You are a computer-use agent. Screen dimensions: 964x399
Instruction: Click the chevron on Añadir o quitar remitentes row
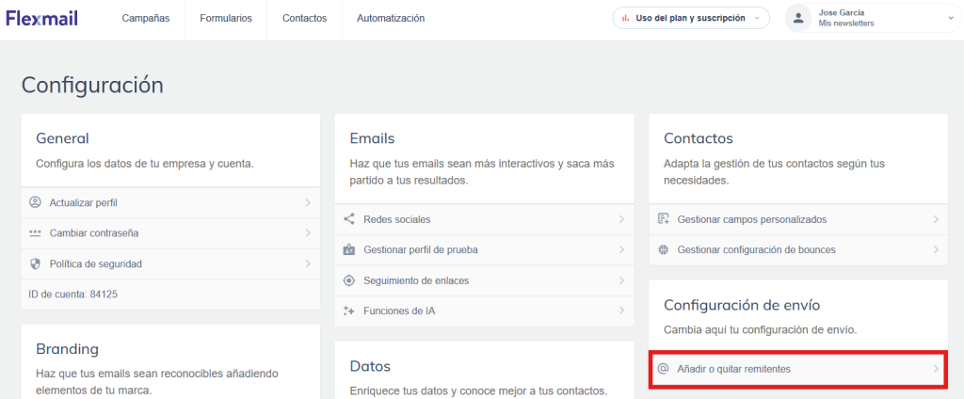[x=936, y=369]
